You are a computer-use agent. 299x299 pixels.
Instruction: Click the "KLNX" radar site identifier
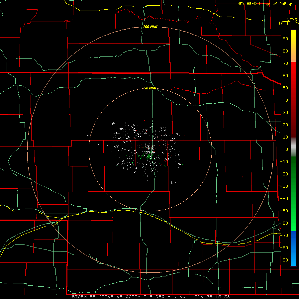click(x=179, y=297)
